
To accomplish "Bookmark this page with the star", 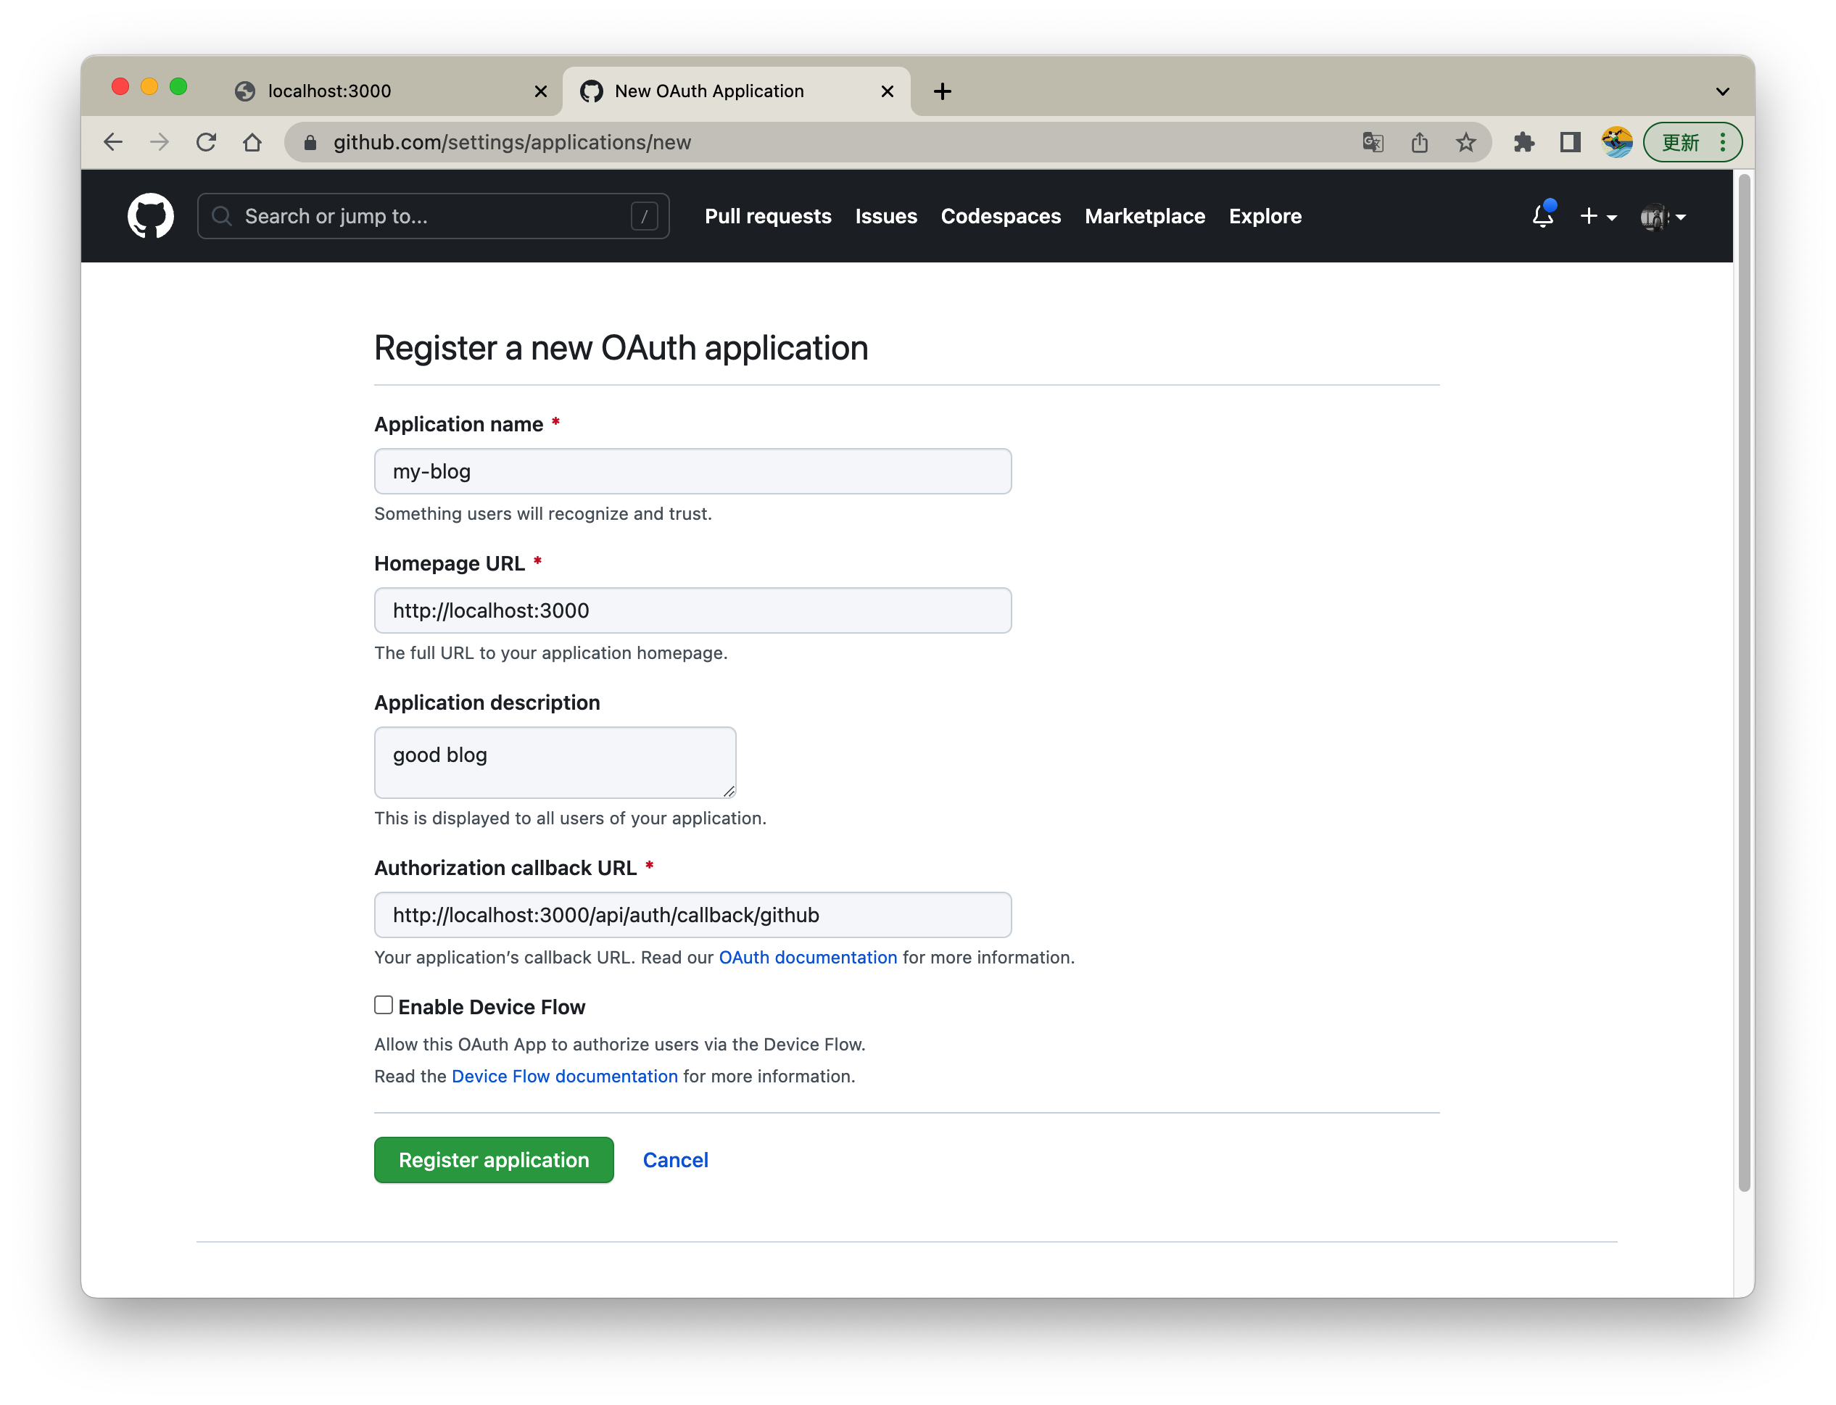I will coord(1465,142).
